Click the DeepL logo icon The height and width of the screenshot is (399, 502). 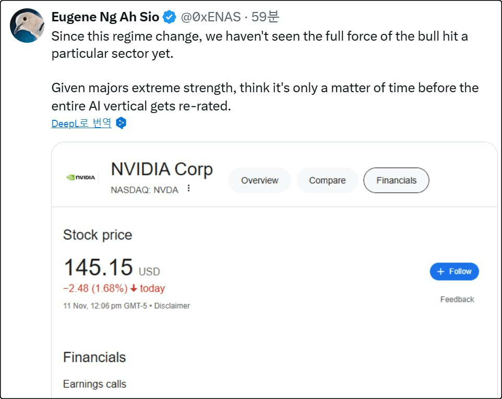121,123
